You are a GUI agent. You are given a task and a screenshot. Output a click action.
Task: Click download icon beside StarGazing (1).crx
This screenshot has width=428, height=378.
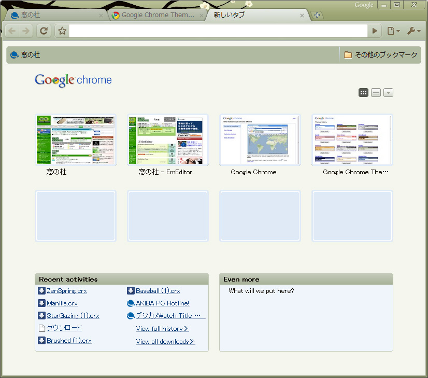tap(41, 315)
